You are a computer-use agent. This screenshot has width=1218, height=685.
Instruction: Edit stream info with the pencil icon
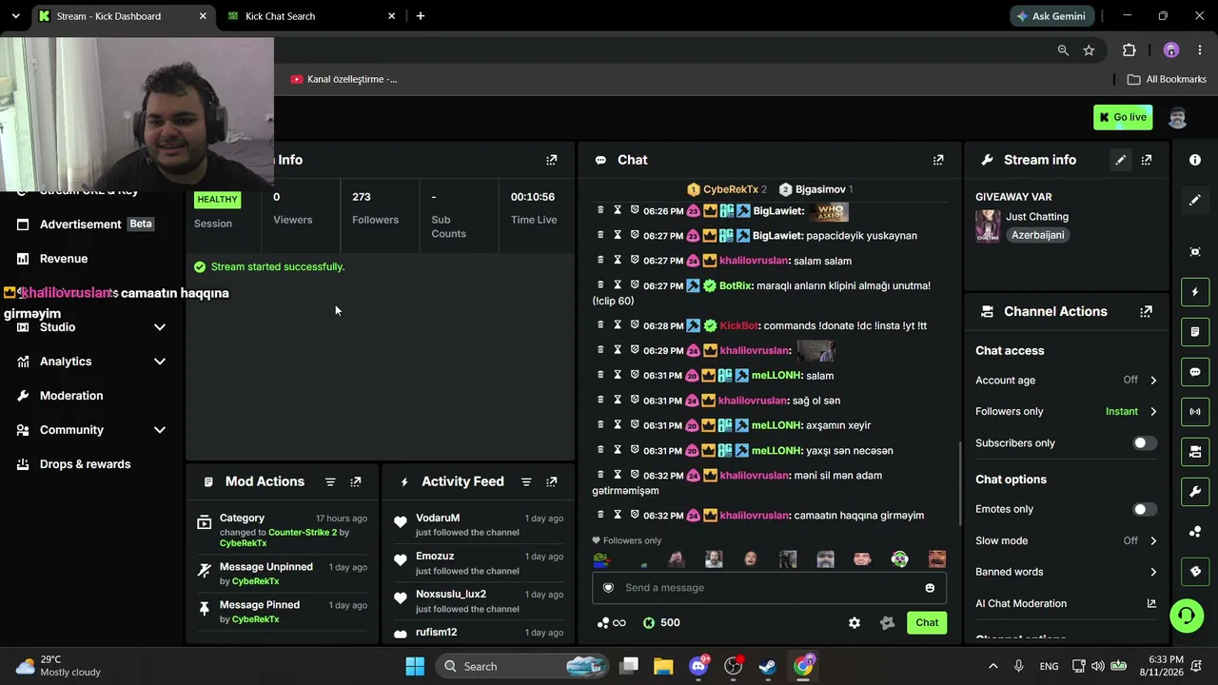pyautogui.click(x=1121, y=160)
